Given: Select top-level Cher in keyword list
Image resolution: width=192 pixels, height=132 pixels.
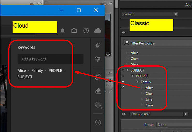Looking at the screenshot, I should tap(134, 59).
